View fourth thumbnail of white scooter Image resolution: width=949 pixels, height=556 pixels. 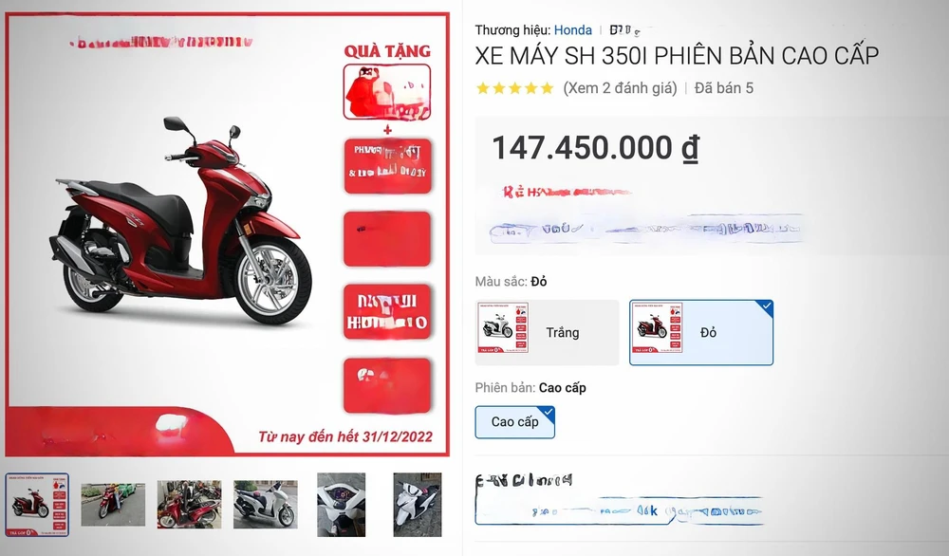click(266, 505)
